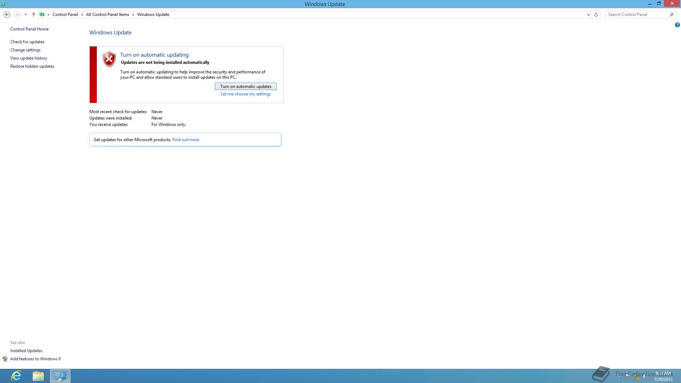The height and width of the screenshot is (383, 681).
Task: Click the Find out more link
Action: [186, 140]
